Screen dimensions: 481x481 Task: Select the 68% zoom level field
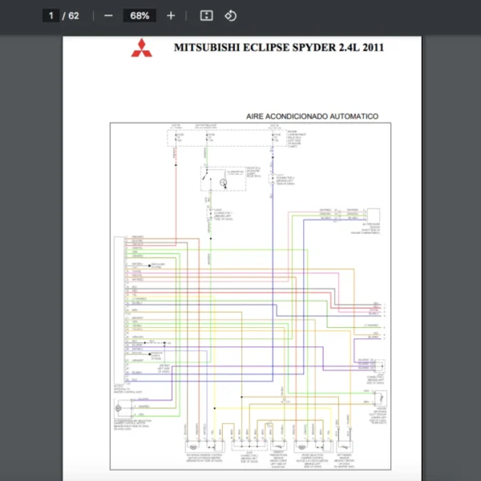coord(139,15)
